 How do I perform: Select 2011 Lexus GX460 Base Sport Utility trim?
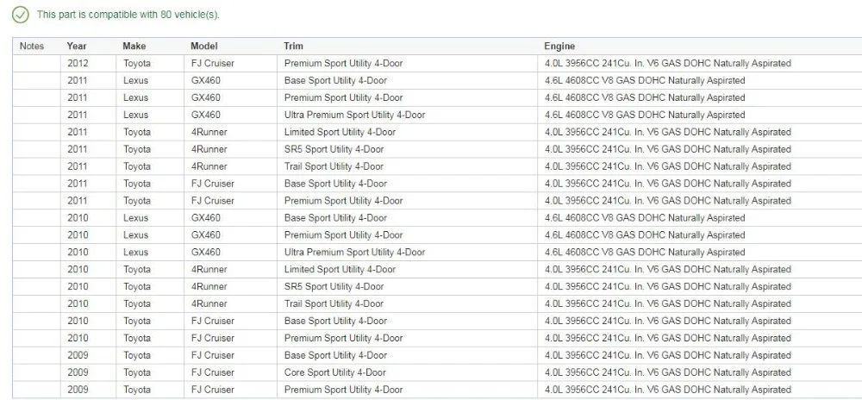click(x=335, y=80)
